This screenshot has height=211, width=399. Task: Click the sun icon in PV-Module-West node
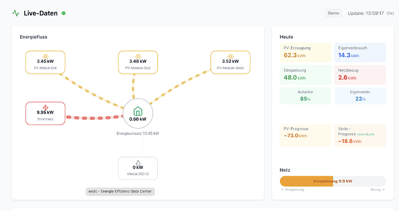tap(231, 56)
